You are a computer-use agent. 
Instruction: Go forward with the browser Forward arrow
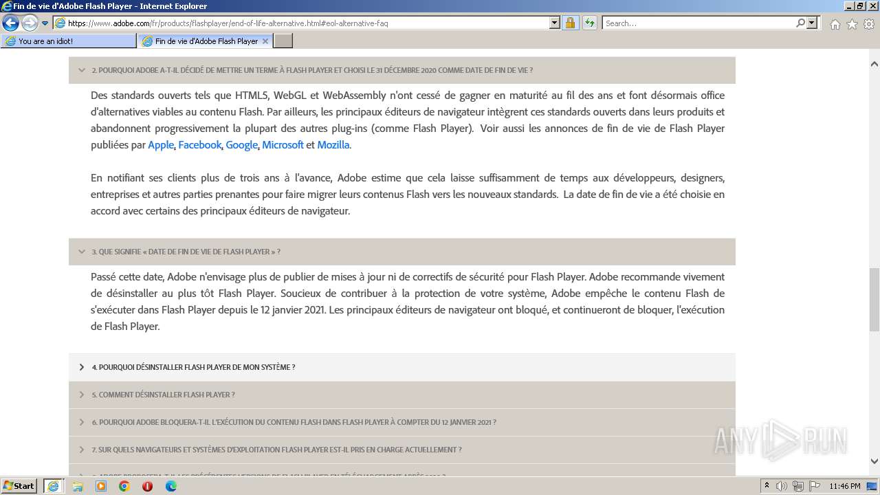[x=30, y=23]
